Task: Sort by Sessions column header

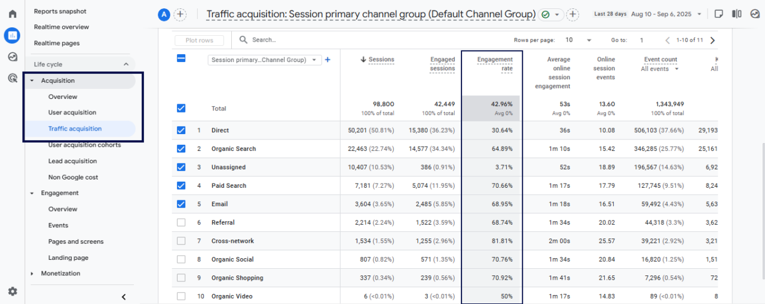Action: [381, 60]
